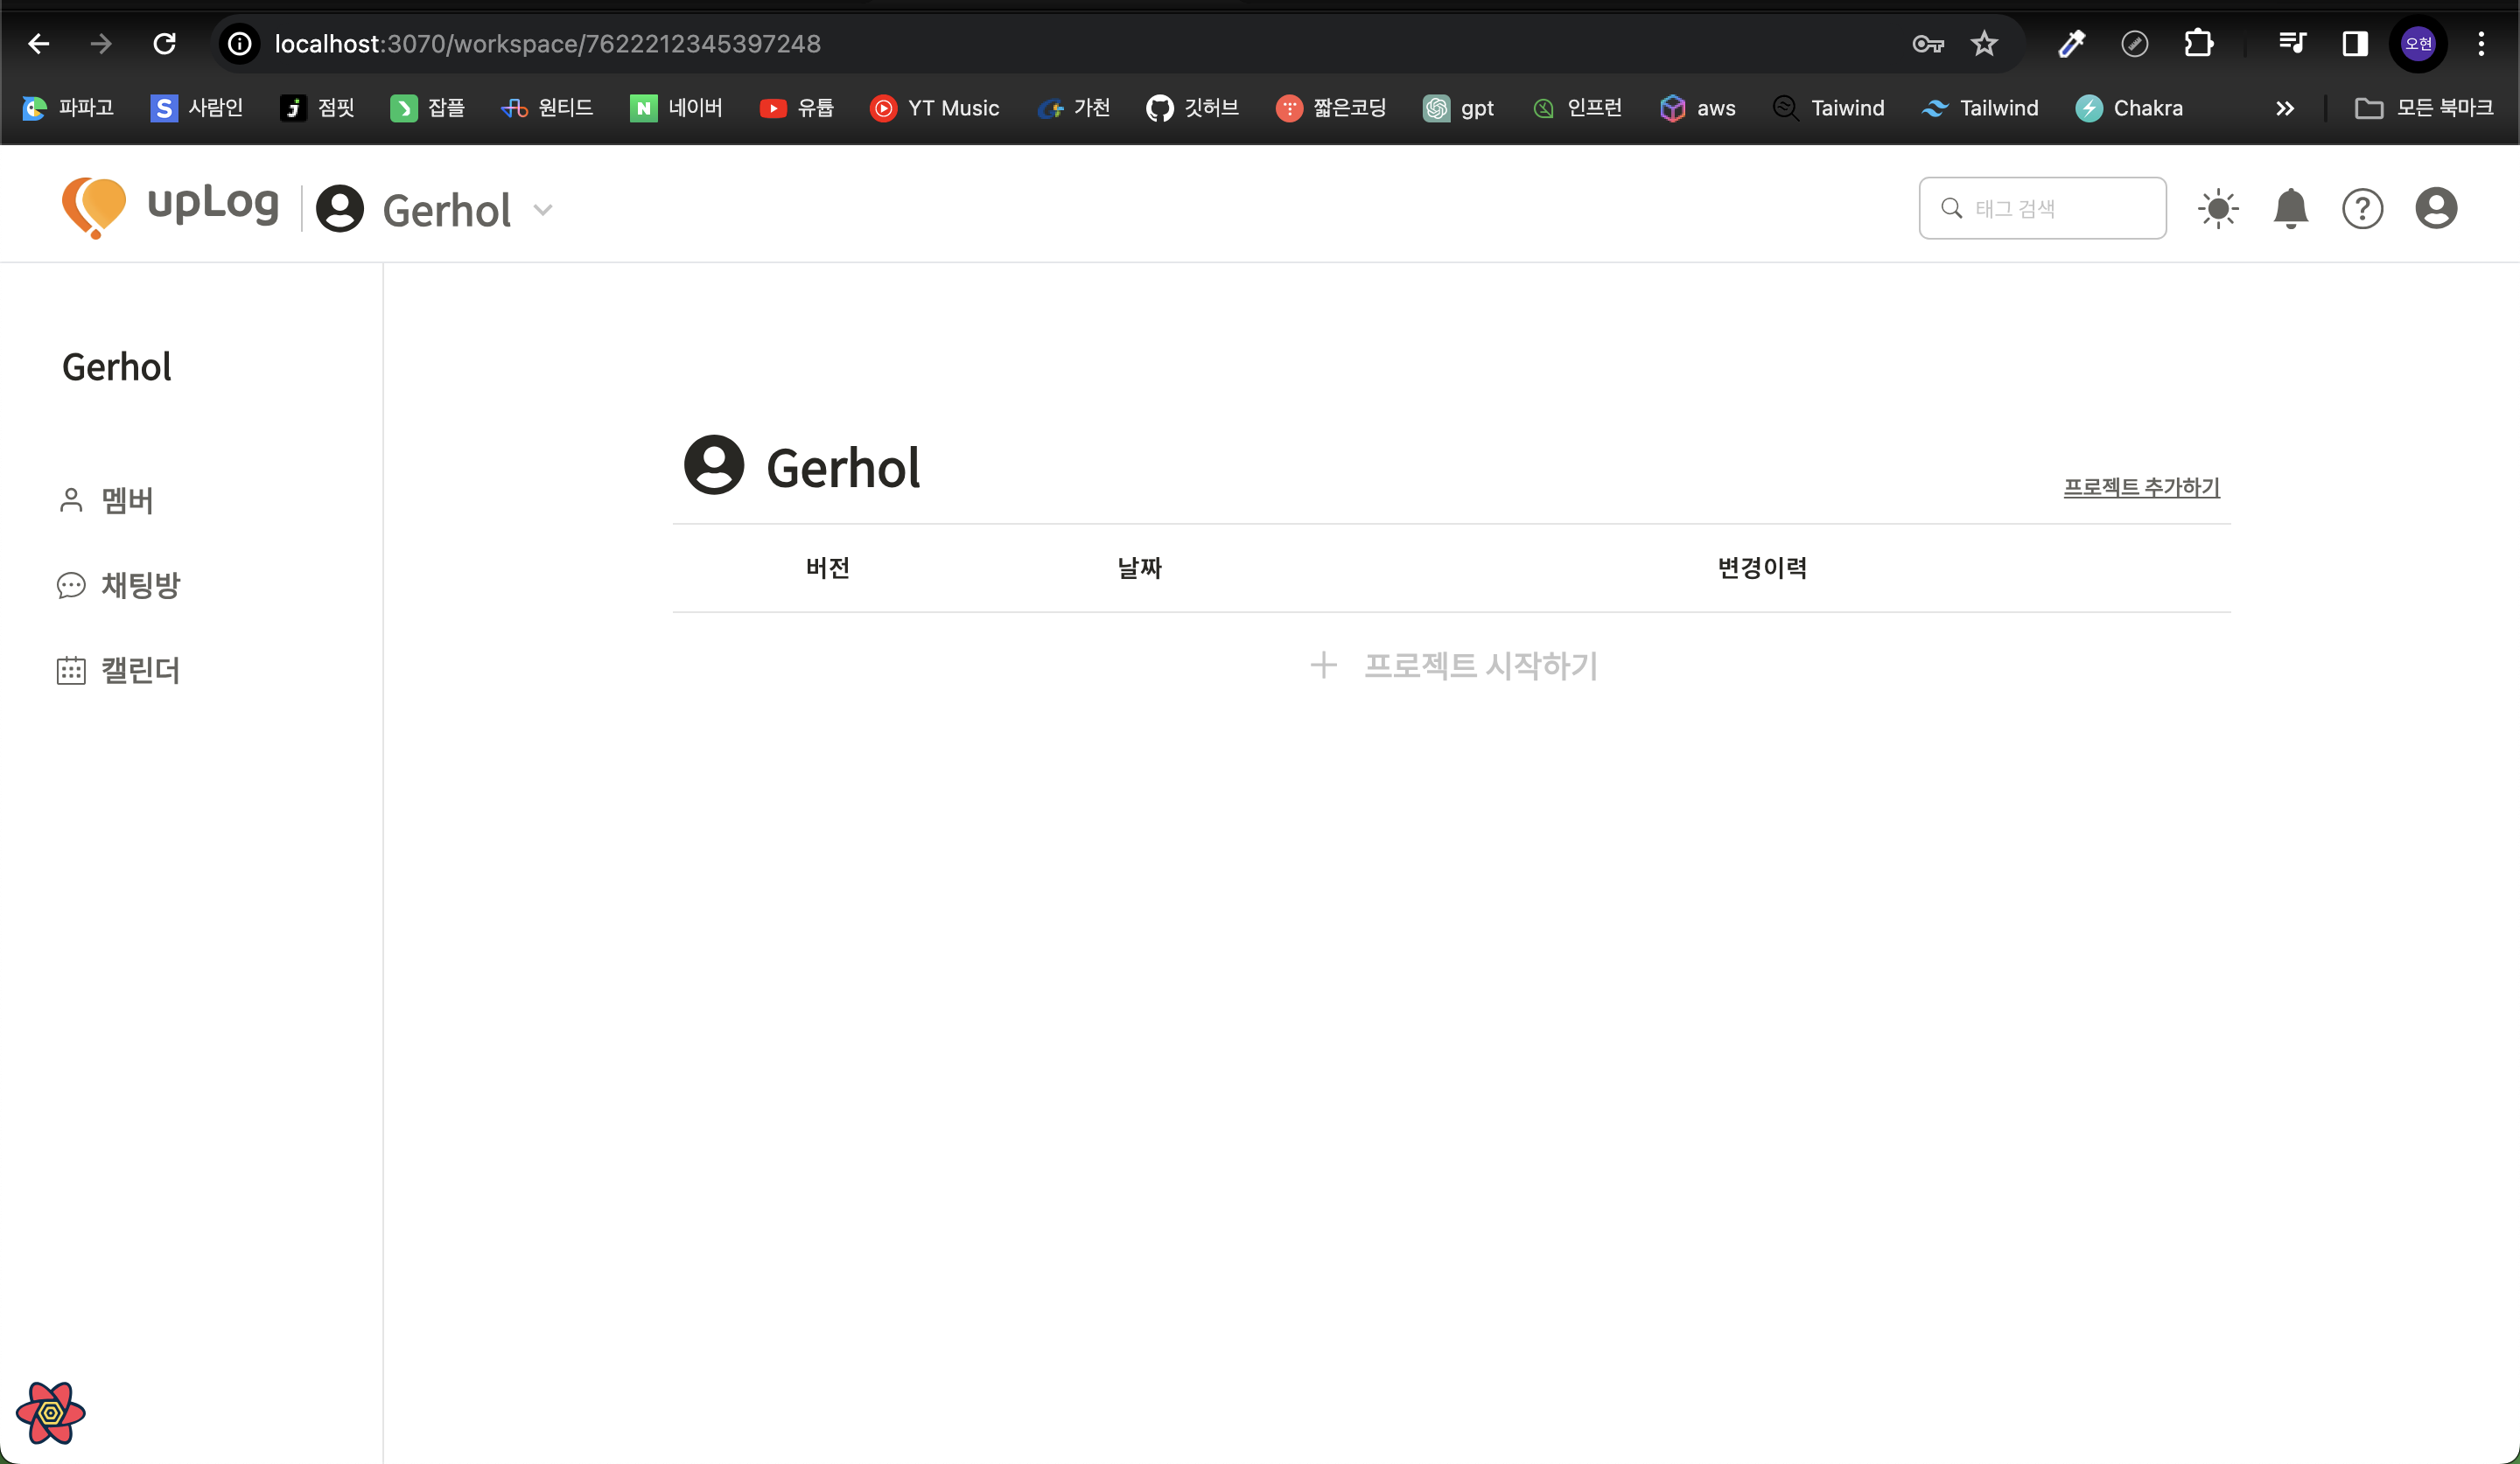This screenshot has height=1464, width=2520.
Task: Open the user profile icon in header
Action: [2436, 208]
